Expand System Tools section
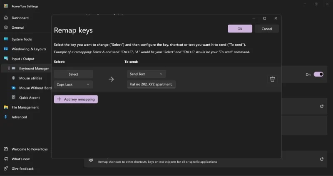Viewport: 333px width, 176px height. pos(22,39)
